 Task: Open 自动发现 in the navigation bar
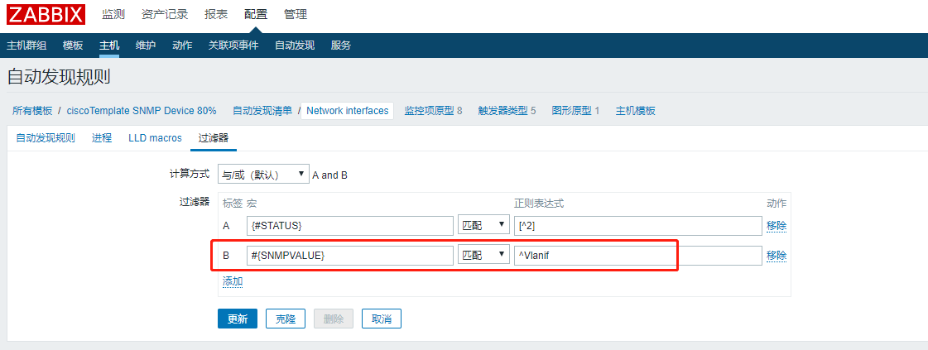click(295, 46)
